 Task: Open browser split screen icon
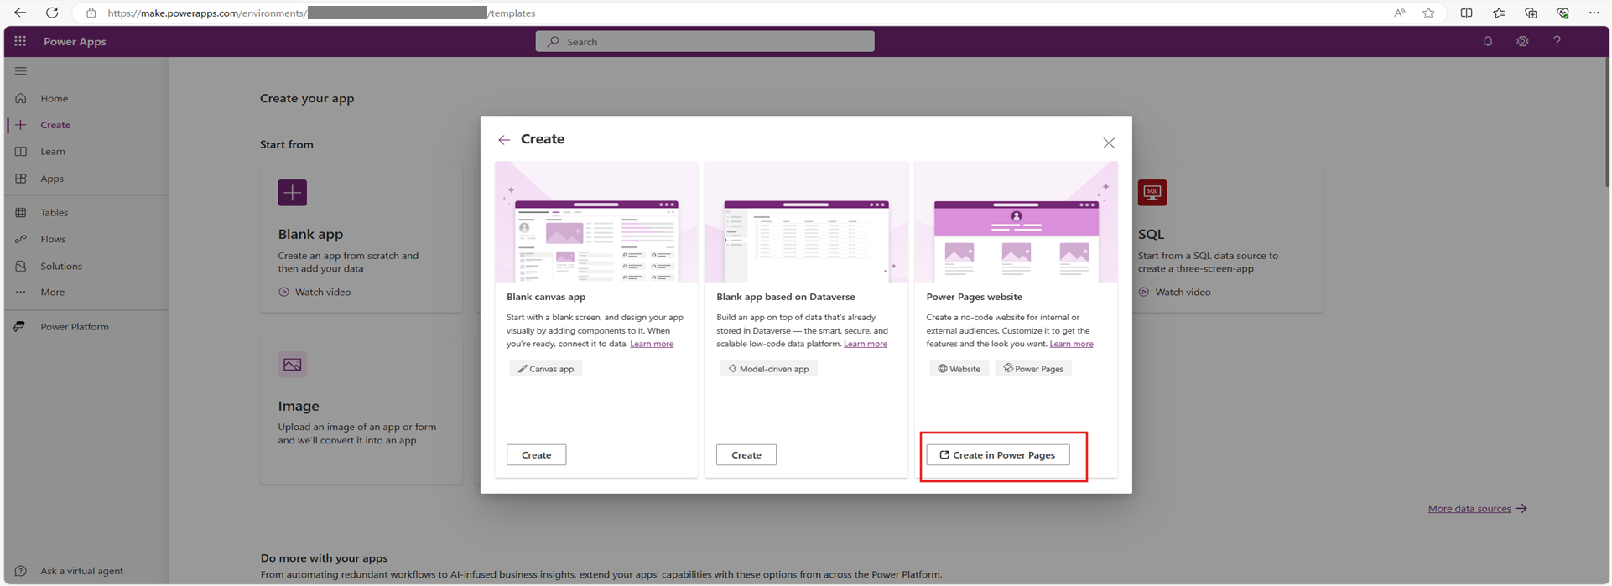click(x=1466, y=13)
